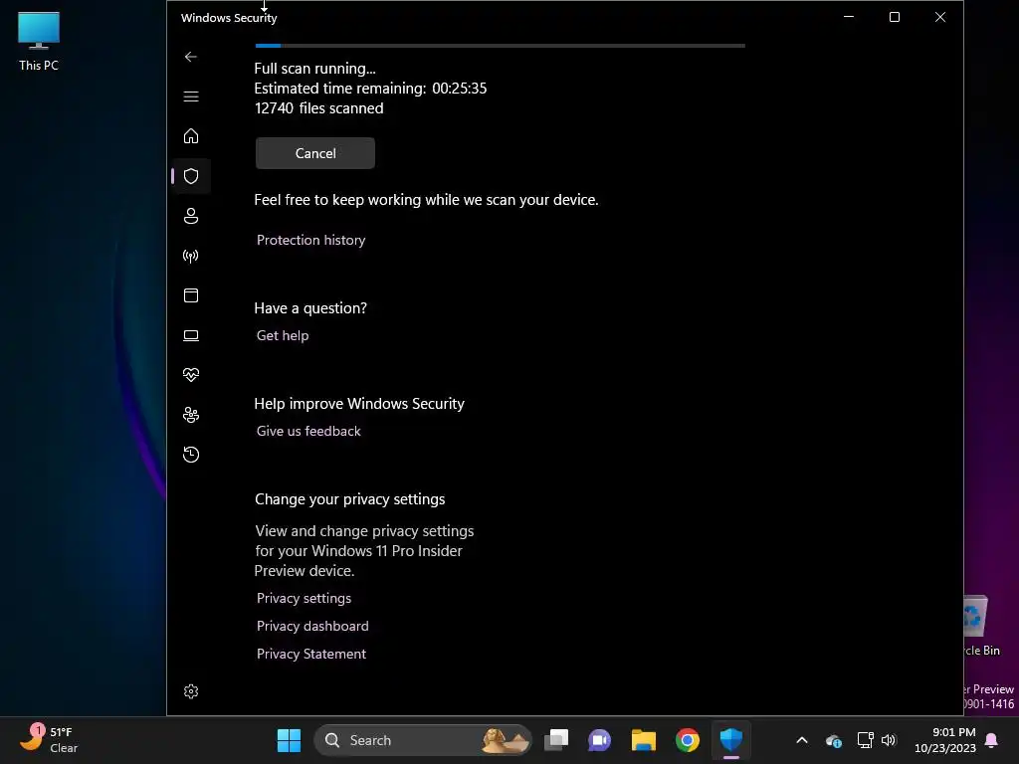1019x764 pixels.
Task: Open the Privacy settings link
Action: coord(304,598)
